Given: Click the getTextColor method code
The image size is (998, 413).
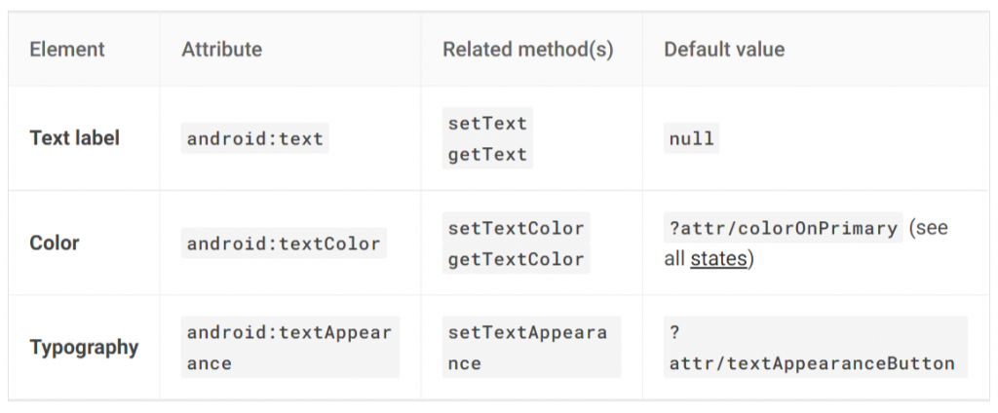Looking at the screenshot, I should click(x=516, y=259).
